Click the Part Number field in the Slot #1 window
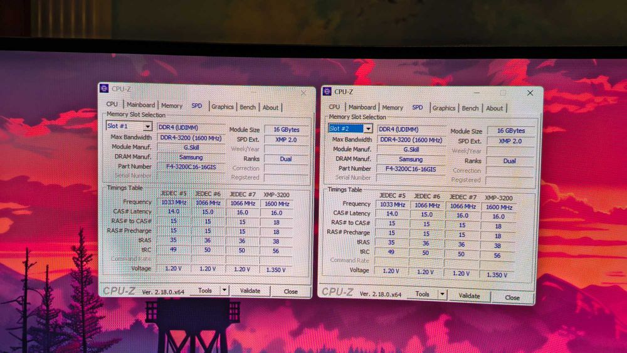This screenshot has height=353, width=627. pyautogui.click(x=191, y=167)
